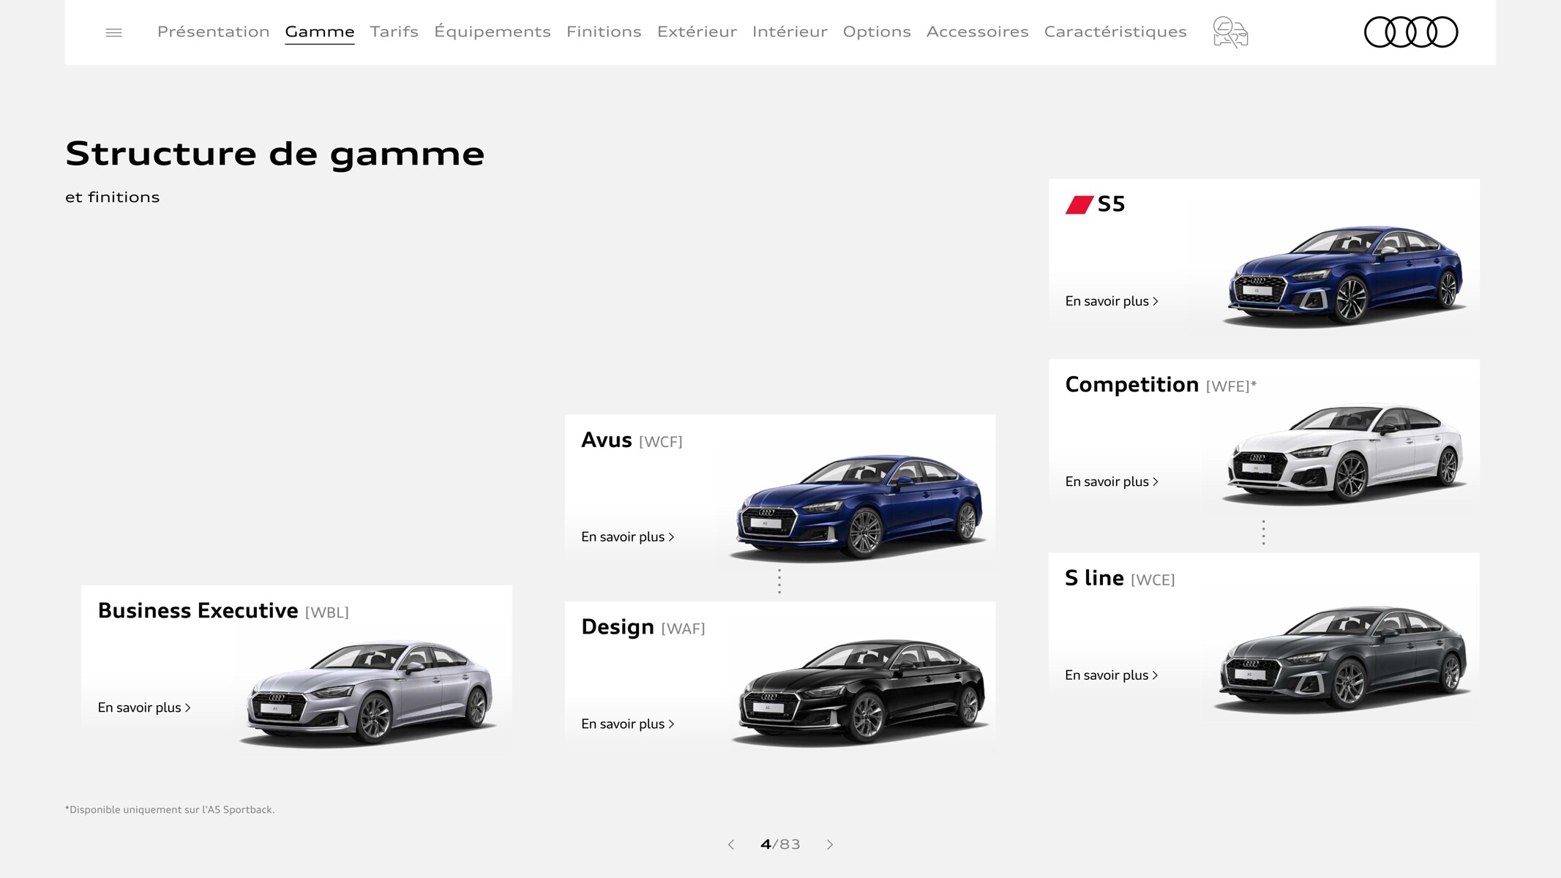Go to previous page arrow
Image resolution: width=1561 pixels, height=878 pixels.
730,844
